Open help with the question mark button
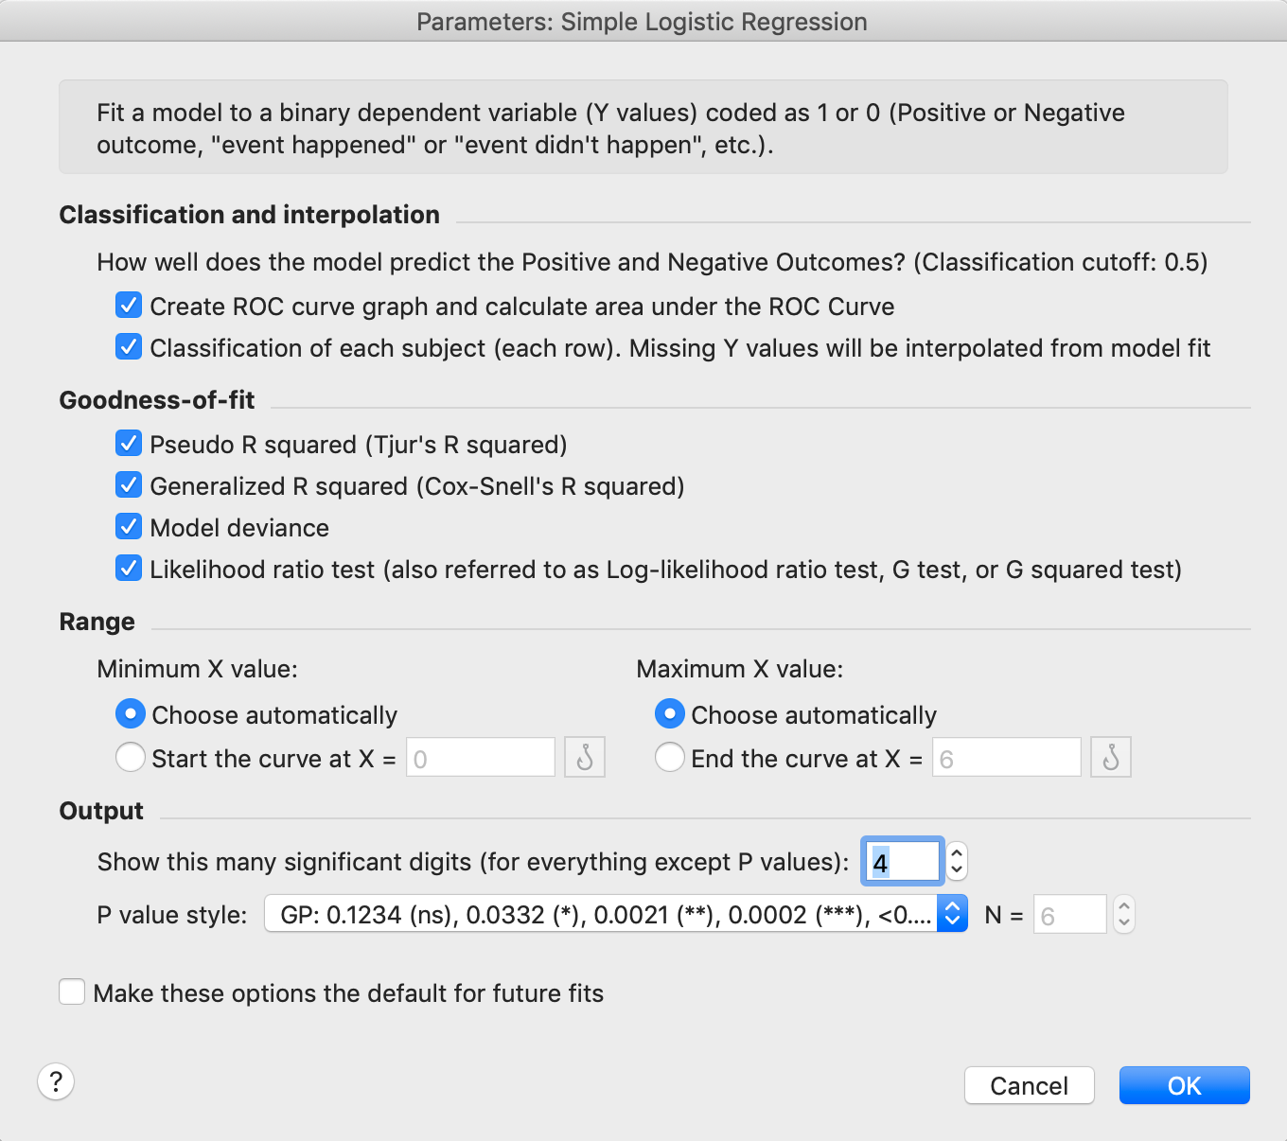 (x=56, y=1081)
